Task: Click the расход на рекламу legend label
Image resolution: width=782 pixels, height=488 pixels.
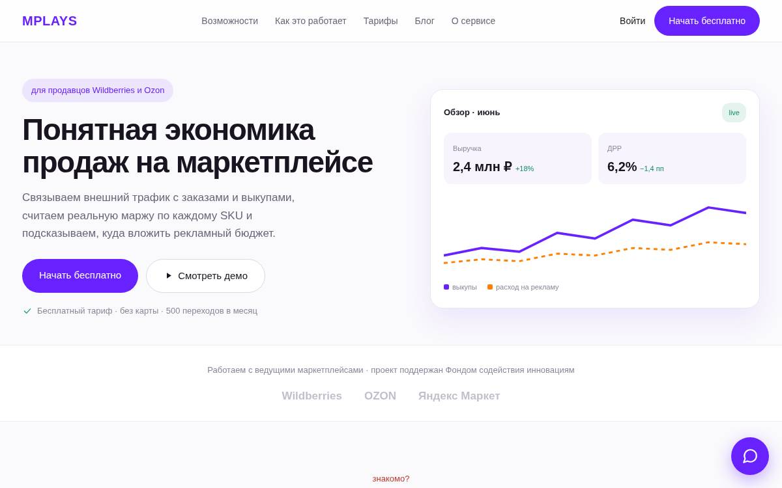Action: pyautogui.click(x=527, y=287)
